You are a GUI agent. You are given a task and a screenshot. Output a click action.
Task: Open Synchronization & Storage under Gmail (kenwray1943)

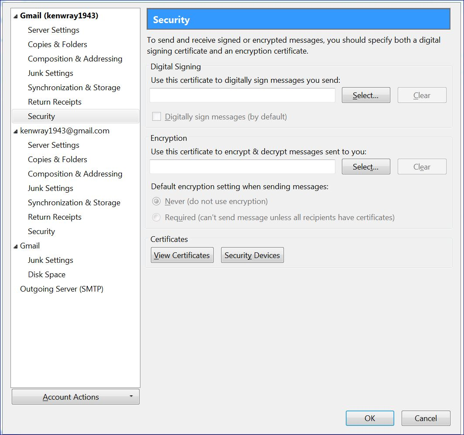[x=74, y=88]
